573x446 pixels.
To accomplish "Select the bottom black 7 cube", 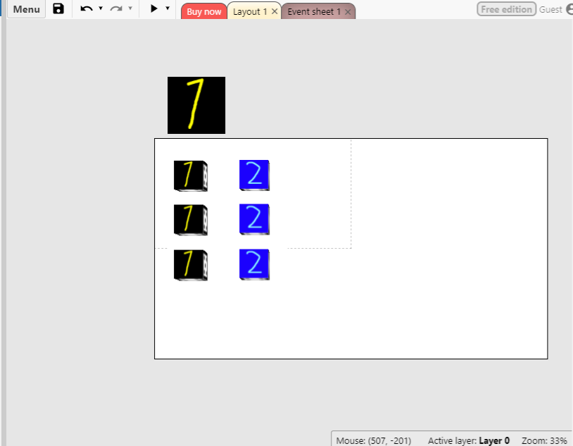I will (191, 265).
